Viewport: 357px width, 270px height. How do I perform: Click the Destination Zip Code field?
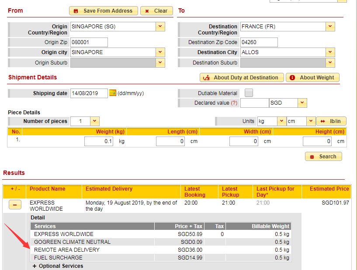258,42
